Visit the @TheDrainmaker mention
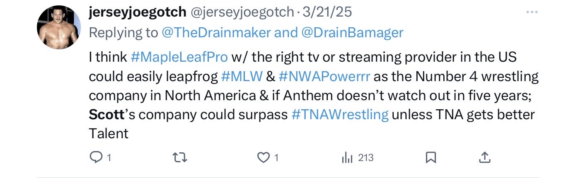588x178 pixels. (x=215, y=33)
